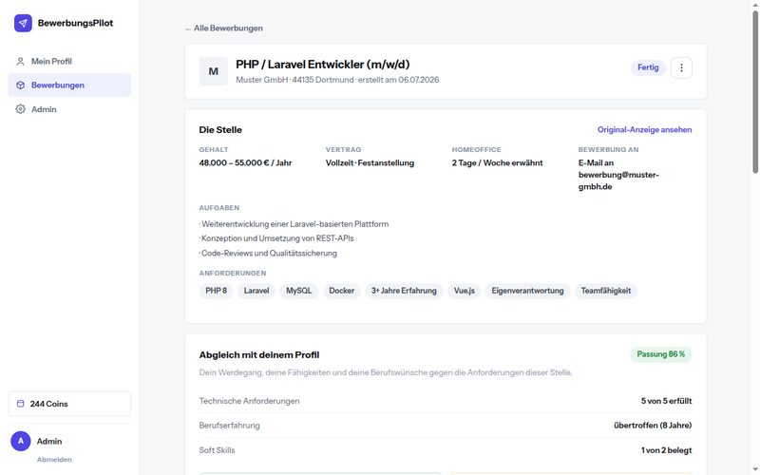Screen dimensions: 760x475
Task: Click the Die Stelle heading
Action: pos(220,130)
